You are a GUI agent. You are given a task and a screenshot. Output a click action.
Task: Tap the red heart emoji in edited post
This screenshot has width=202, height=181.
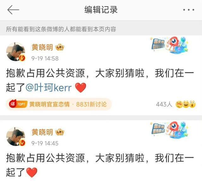(x=81, y=88)
